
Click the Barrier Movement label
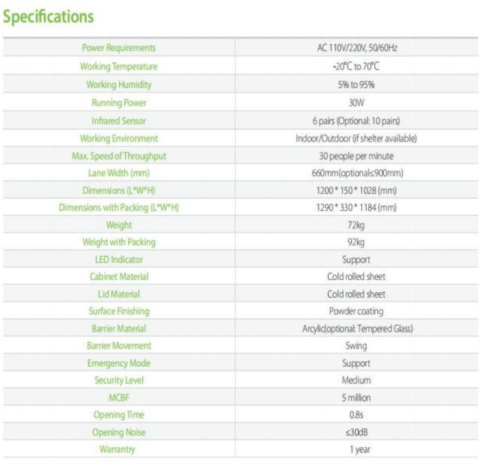coord(119,345)
